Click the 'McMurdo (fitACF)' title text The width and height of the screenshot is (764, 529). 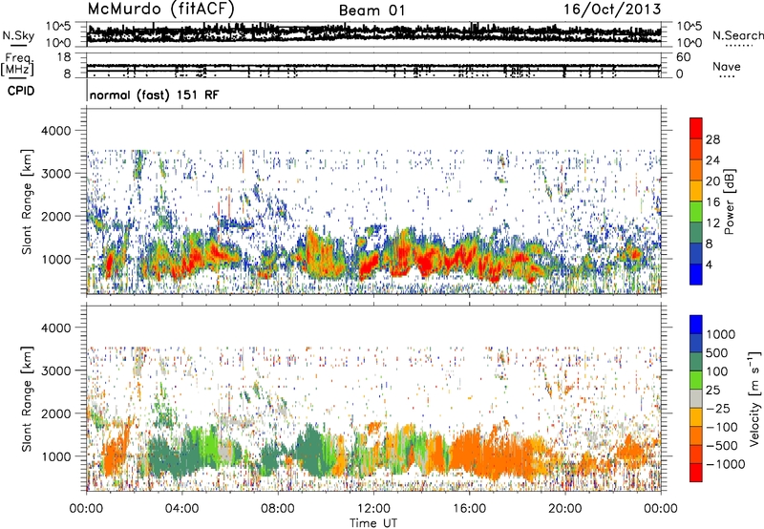click(160, 9)
